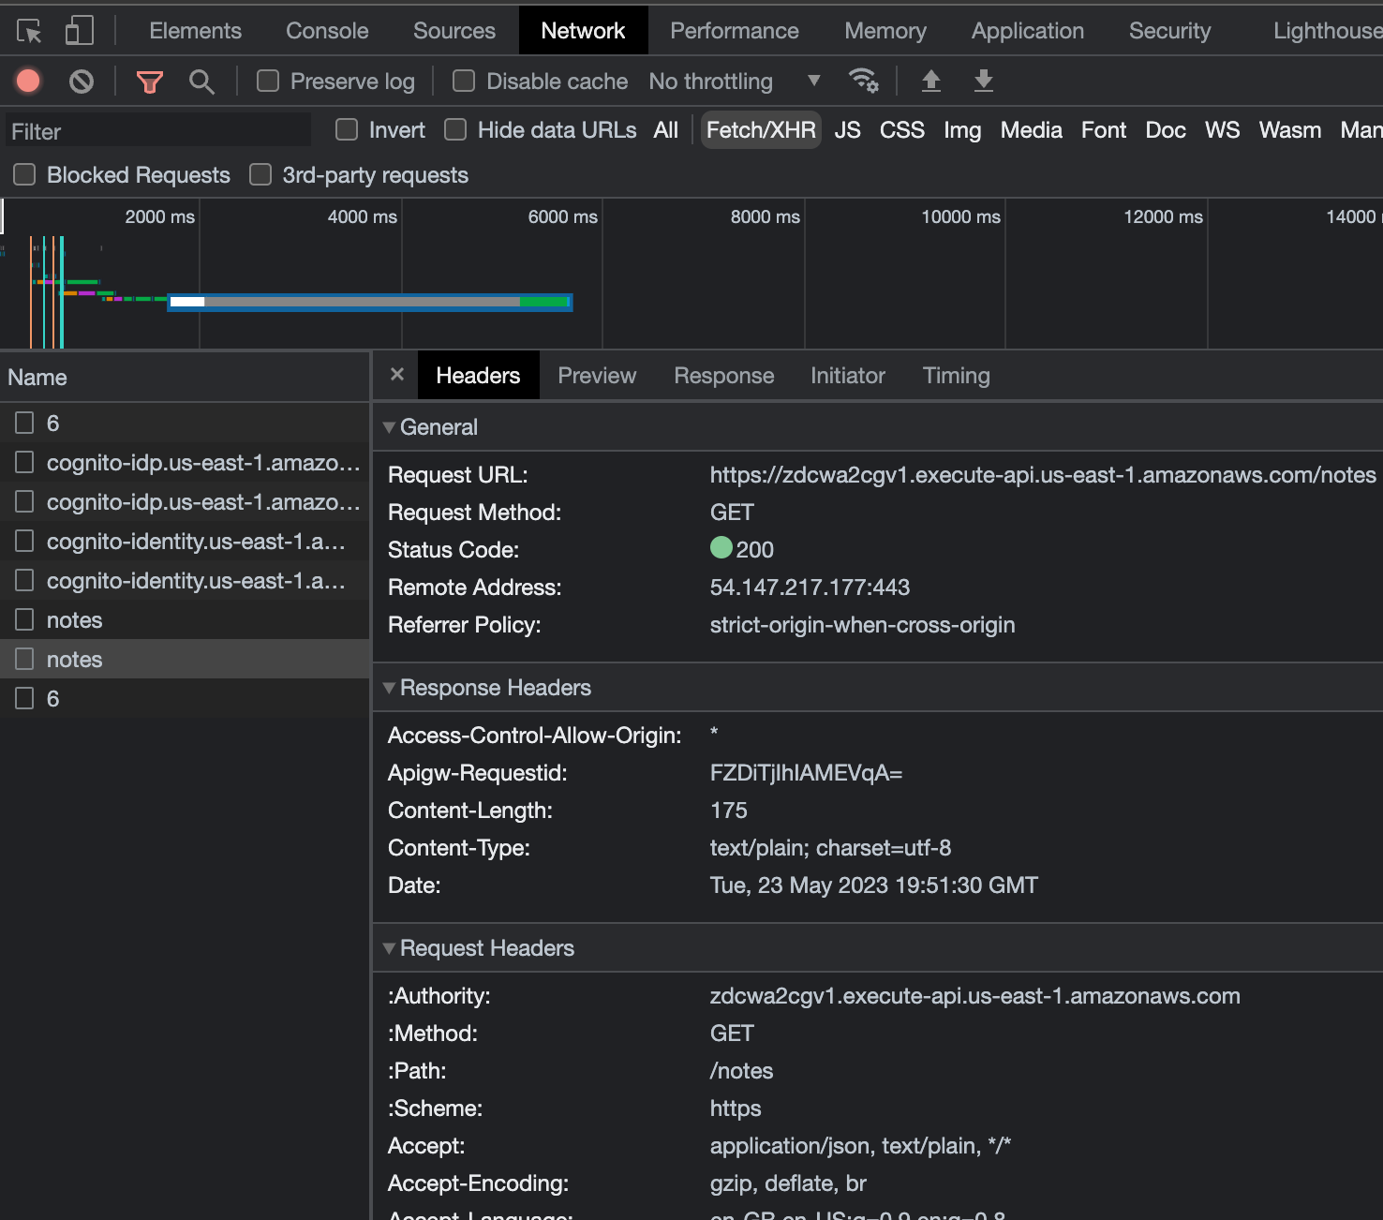
Task: Click the record network log button
Action: (x=28, y=82)
